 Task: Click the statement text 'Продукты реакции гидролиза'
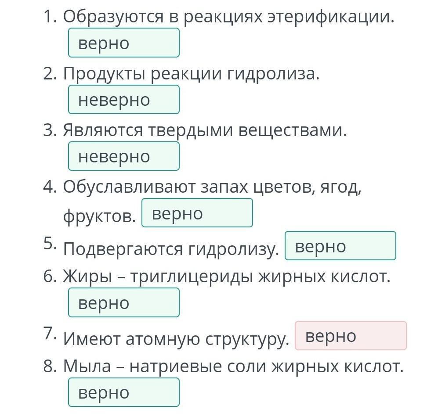pos(191,73)
